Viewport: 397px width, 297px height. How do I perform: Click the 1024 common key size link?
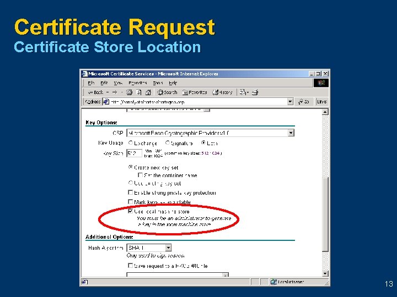click(216, 153)
